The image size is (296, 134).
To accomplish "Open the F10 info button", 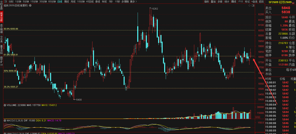I will point(241,1).
